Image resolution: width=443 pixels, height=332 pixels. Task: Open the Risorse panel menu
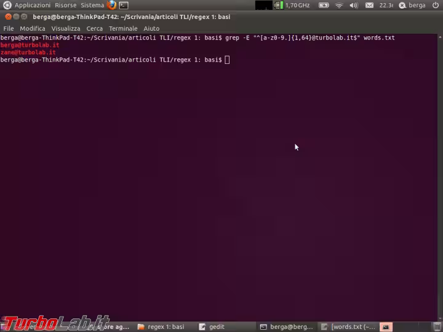click(x=66, y=5)
